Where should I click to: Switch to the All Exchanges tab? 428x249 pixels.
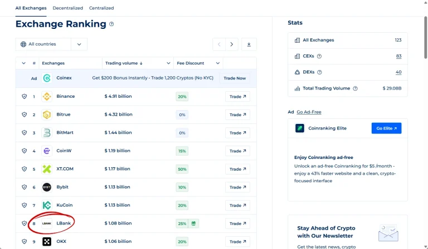coord(31,8)
